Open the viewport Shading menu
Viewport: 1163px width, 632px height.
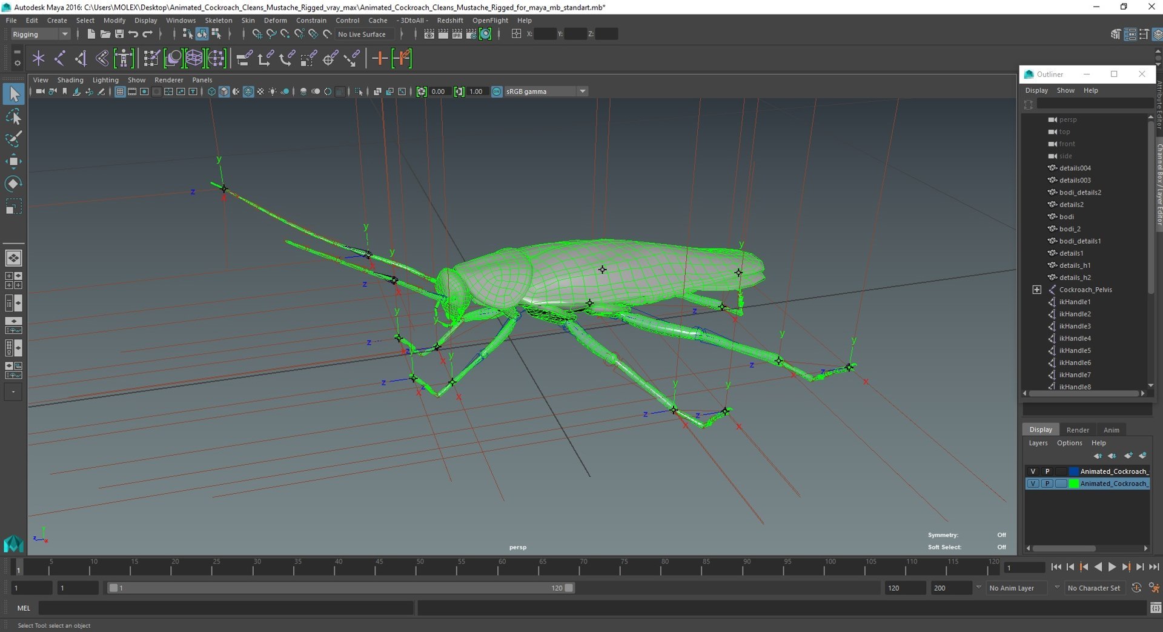70,80
